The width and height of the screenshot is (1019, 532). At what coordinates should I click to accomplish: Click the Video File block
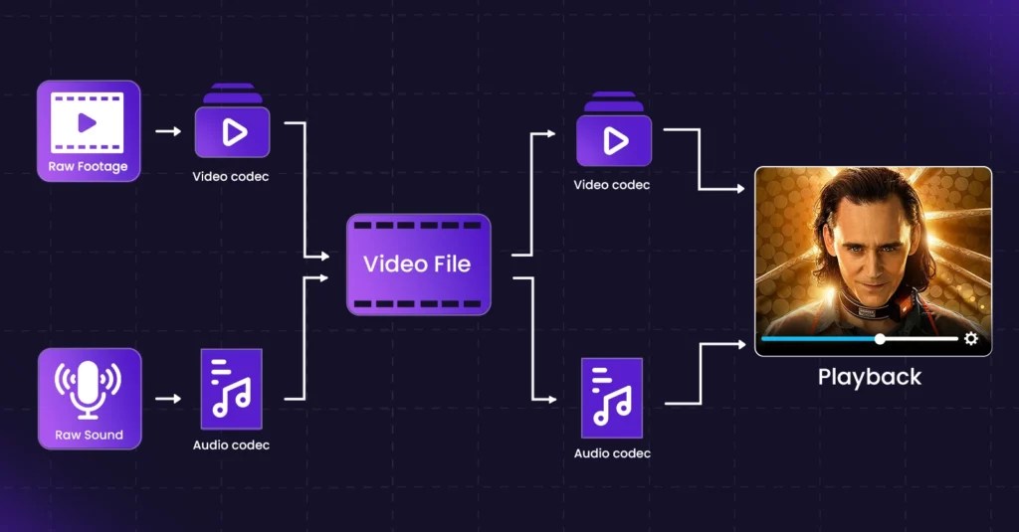click(x=419, y=265)
